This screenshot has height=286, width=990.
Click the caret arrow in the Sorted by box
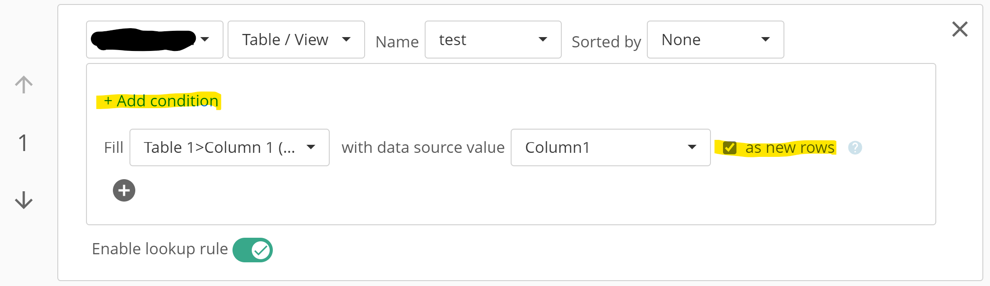coord(766,39)
